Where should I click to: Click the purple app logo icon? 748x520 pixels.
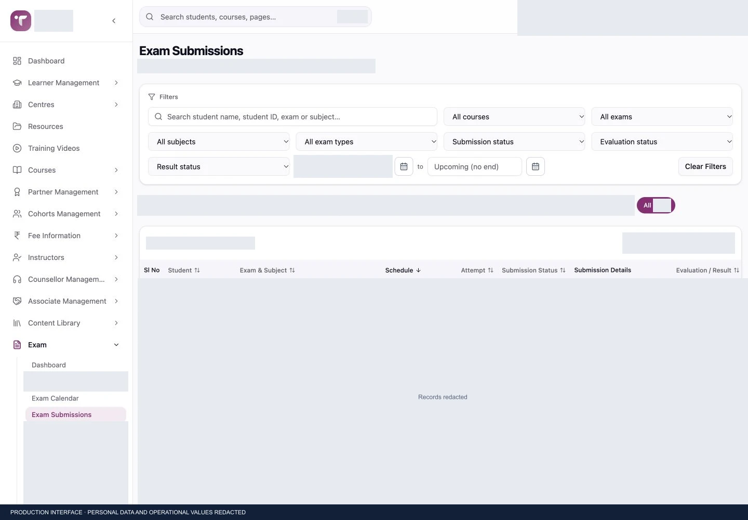(x=21, y=21)
